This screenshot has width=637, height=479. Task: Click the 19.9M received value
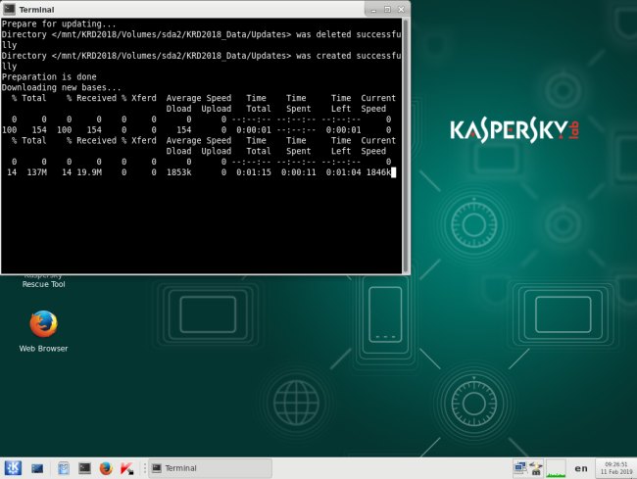point(89,172)
